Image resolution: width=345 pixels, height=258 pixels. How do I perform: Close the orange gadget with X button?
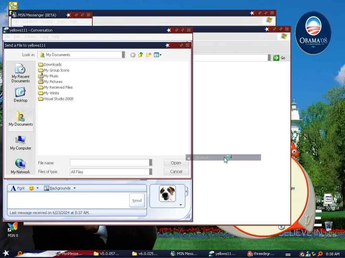(294, 152)
